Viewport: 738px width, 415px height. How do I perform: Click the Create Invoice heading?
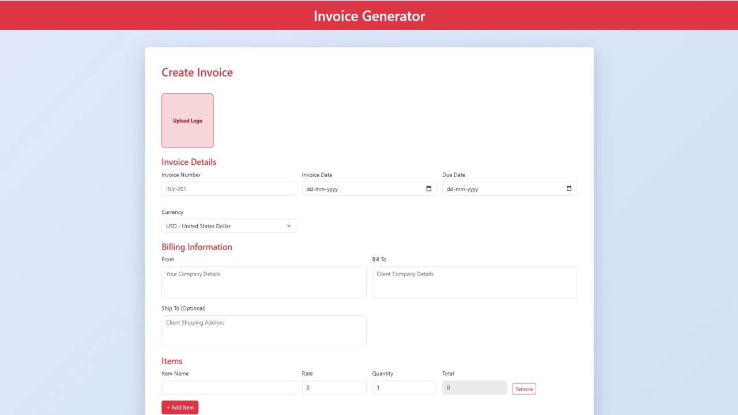pyautogui.click(x=197, y=72)
